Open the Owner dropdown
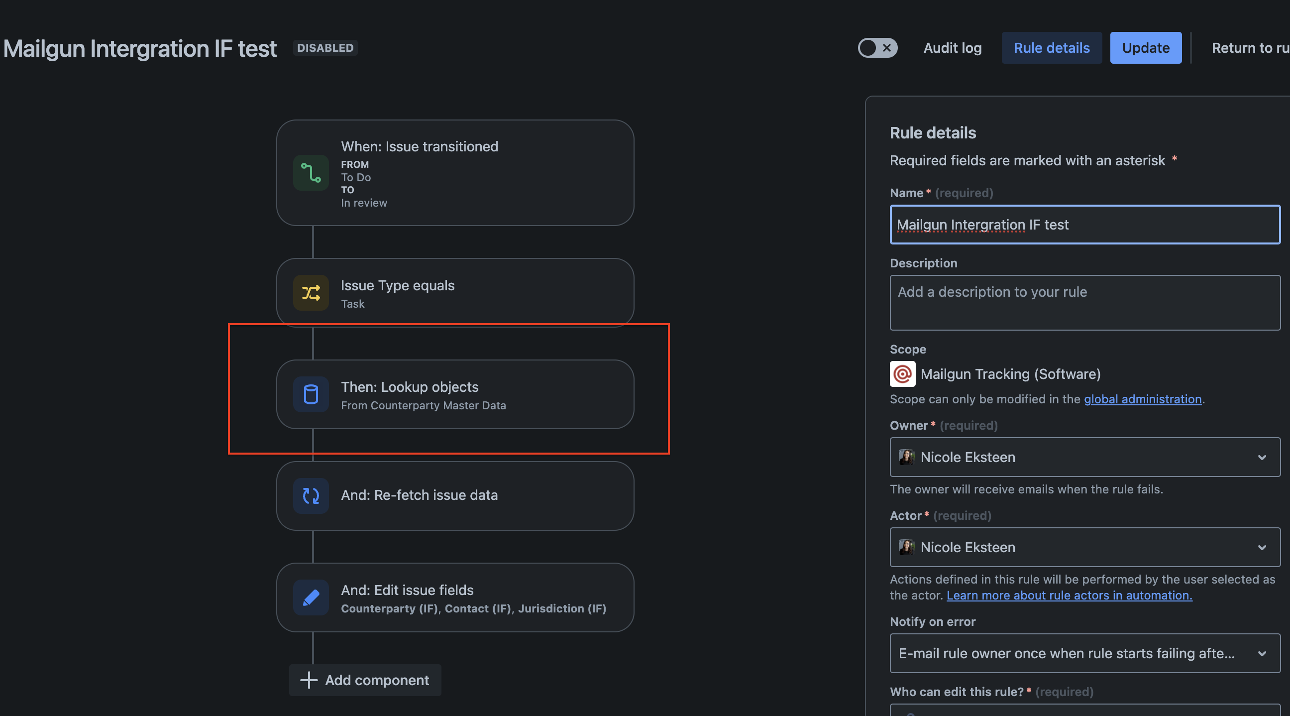This screenshot has height=716, width=1290. pos(1084,457)
